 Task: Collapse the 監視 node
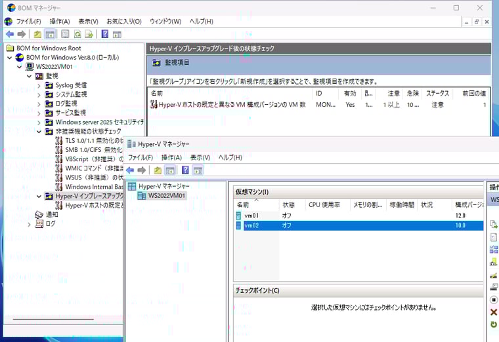pos(29,76)
